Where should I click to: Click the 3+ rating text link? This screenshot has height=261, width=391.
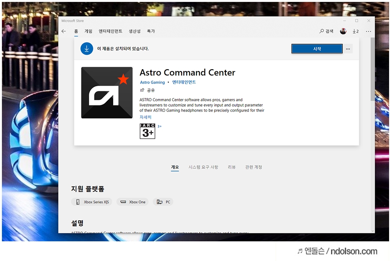tap(160, 126)
